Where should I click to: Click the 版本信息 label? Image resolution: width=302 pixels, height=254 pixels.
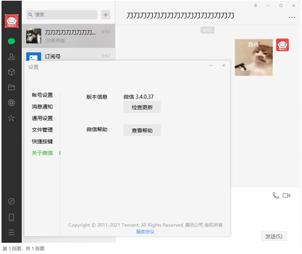point(97,97)
